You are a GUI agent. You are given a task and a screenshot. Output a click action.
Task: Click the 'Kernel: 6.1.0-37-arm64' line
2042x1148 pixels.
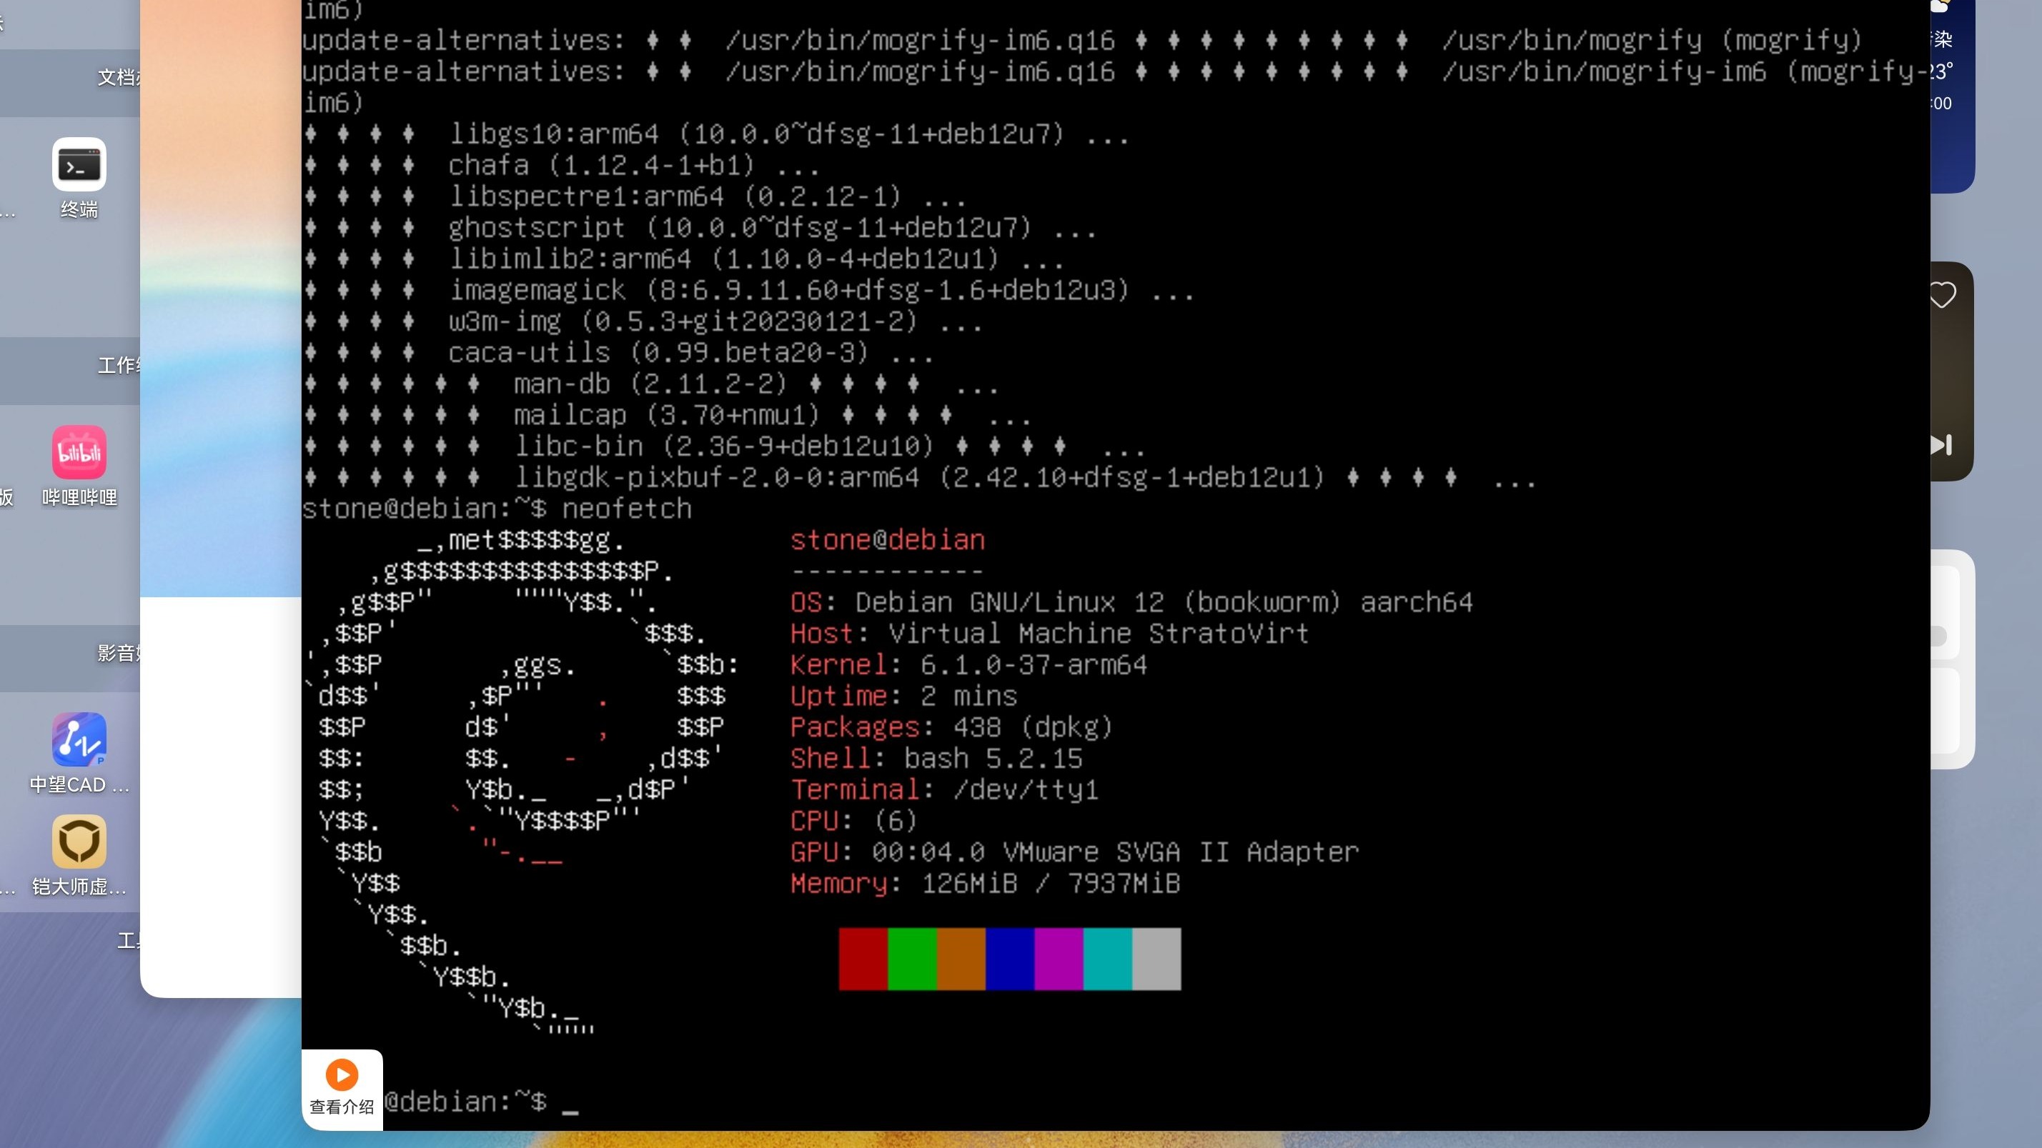point(968,664)
